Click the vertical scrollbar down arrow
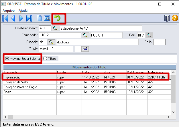 173,112
